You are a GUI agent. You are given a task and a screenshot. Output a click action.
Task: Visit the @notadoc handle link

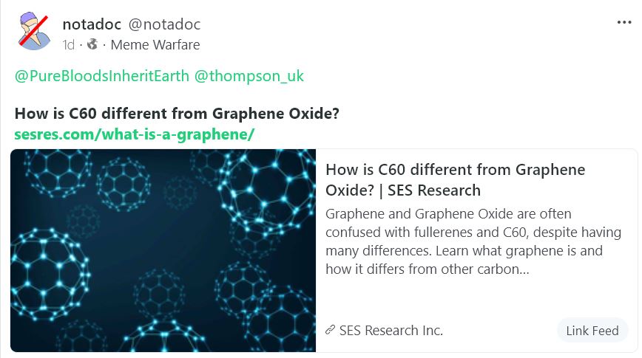pos(165,24)
